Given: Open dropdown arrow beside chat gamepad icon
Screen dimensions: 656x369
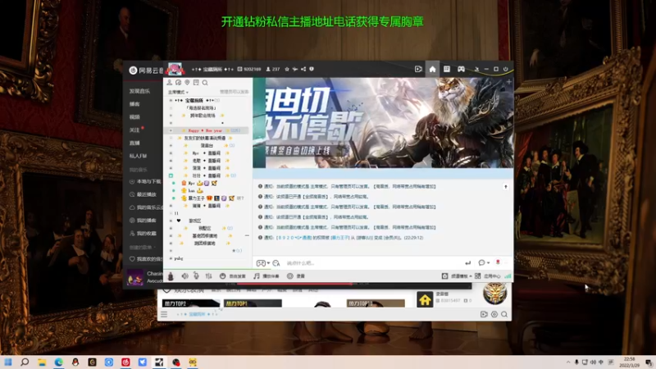Looking at the screenshot, I should (x=268, y=263).
